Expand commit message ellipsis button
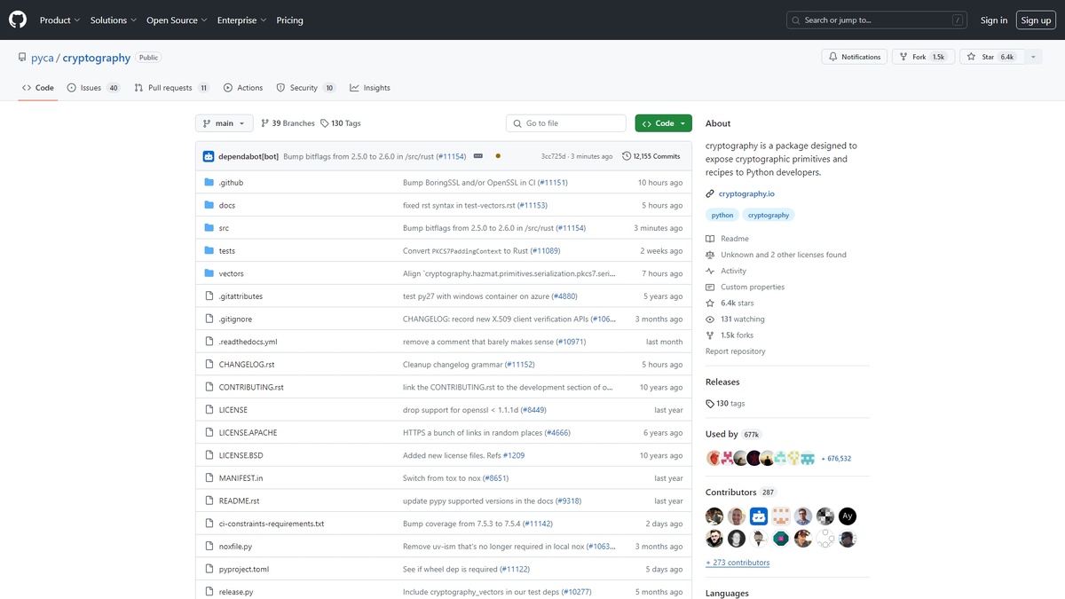This screenshot has width=1065, height=599. [x=477, y=156]
